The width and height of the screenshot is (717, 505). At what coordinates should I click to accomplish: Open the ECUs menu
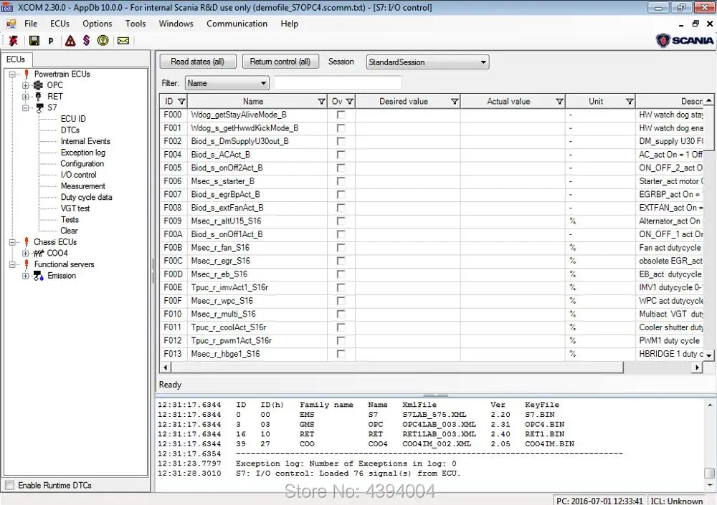point(60,24)
